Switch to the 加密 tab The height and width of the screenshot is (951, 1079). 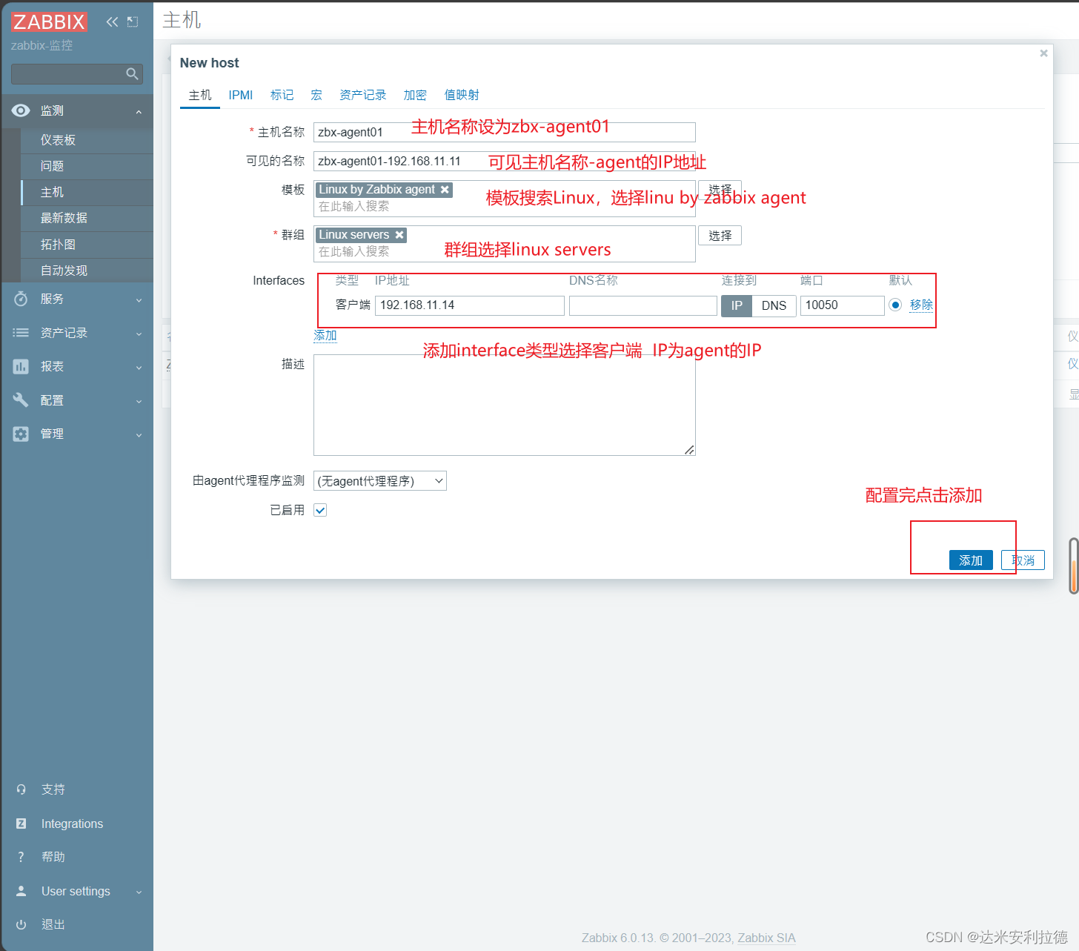[x=415, y=95]
